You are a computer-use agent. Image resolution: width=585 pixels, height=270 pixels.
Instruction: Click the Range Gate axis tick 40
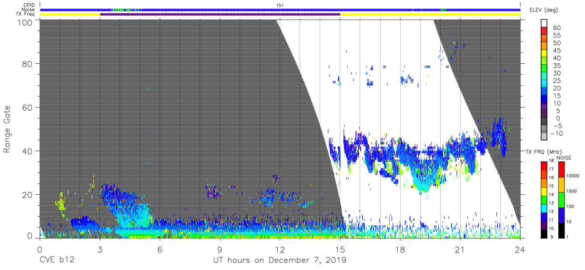(x=28, y=151)
